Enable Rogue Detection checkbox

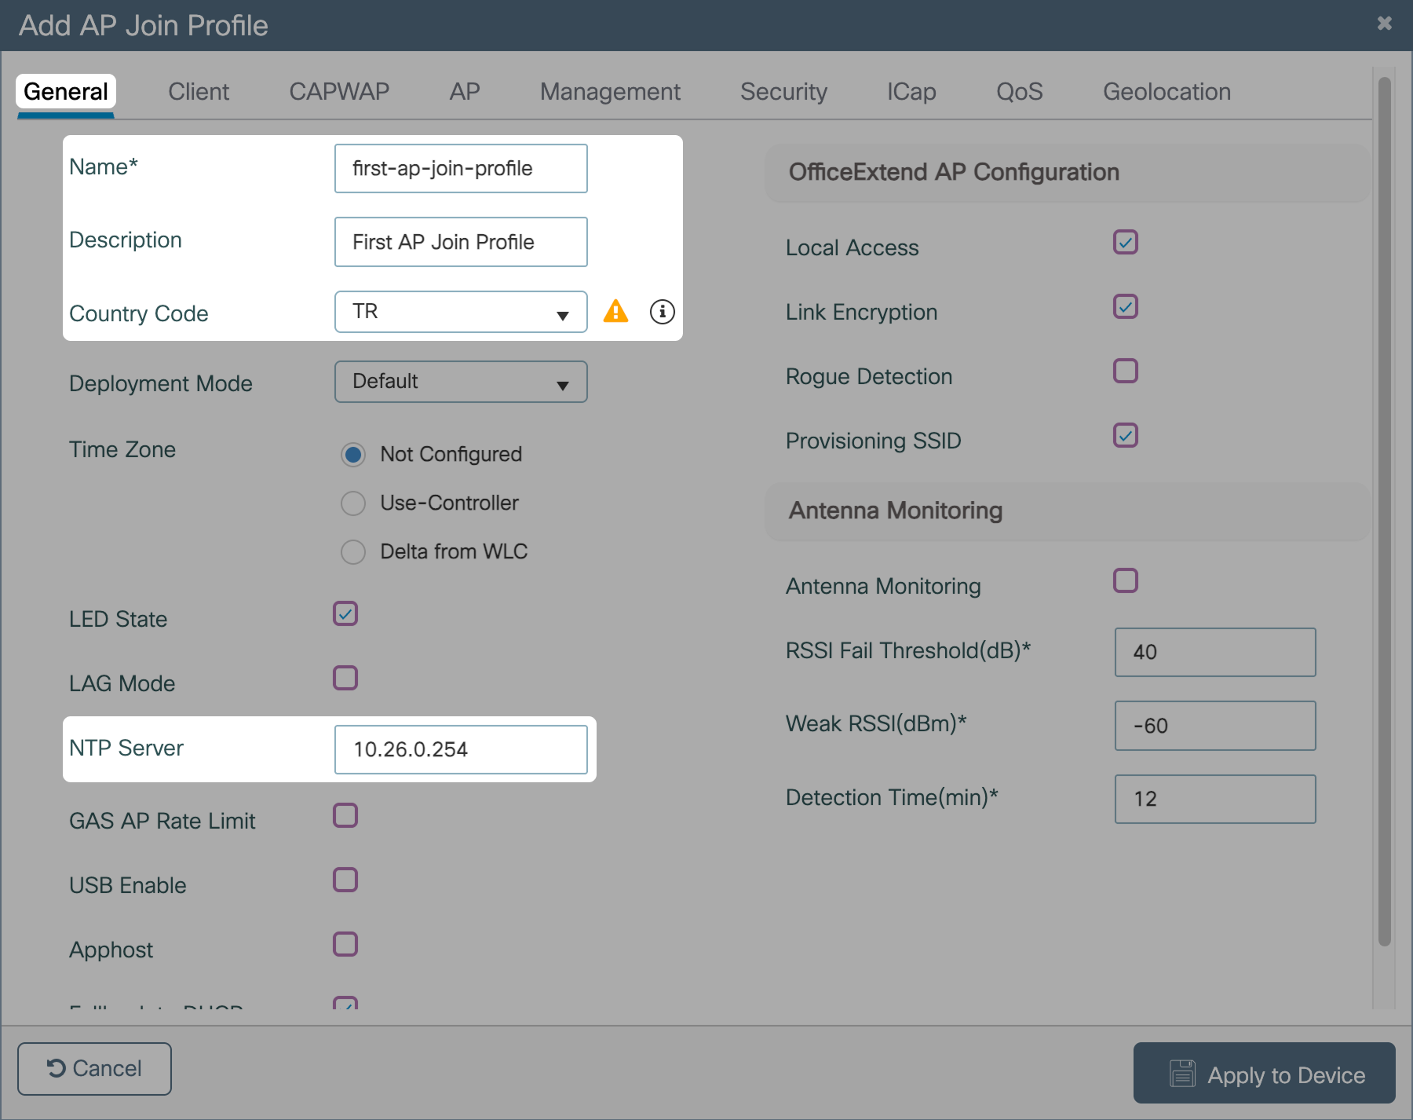point(1125,371)
